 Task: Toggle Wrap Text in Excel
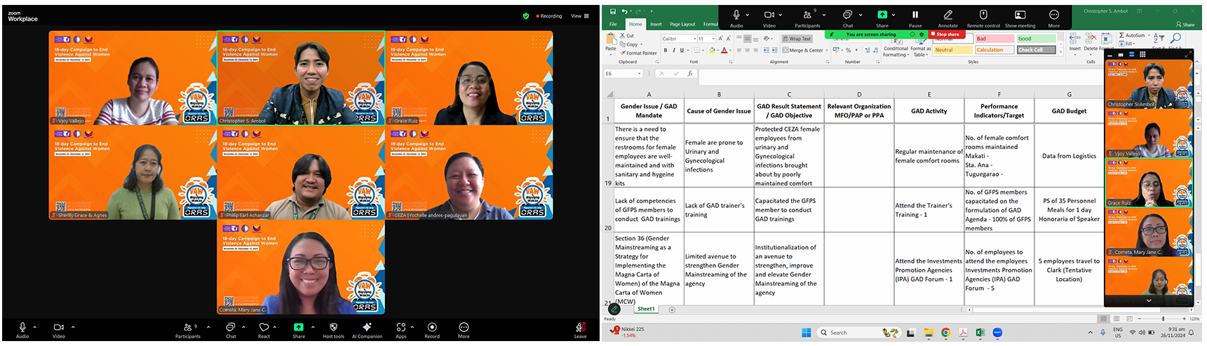click(x=797, y=39)
